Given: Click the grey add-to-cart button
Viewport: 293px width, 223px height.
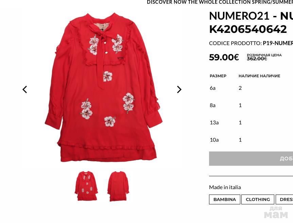Looking at the screenshot, I should 251,159.
